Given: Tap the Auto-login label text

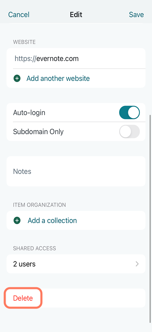Looking at the screenshot, I should [x=29, y=113].
